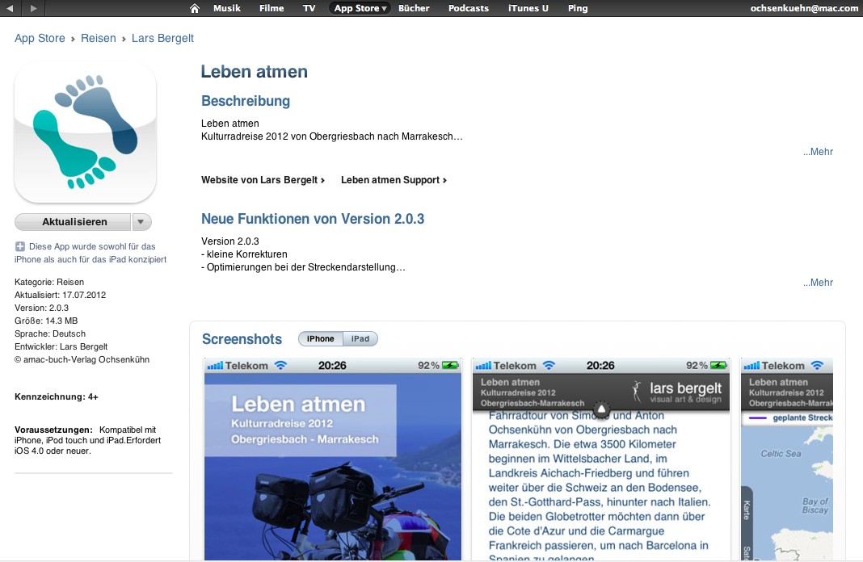Screen dimensions: 863x562
Task: Click the plus icon beside universal app note
Action: pyautogui.click(x=20, y=246)
